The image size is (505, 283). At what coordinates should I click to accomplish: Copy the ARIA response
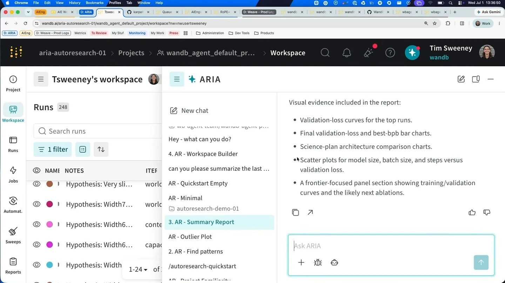pyautogui.click(x=296, y=213)
